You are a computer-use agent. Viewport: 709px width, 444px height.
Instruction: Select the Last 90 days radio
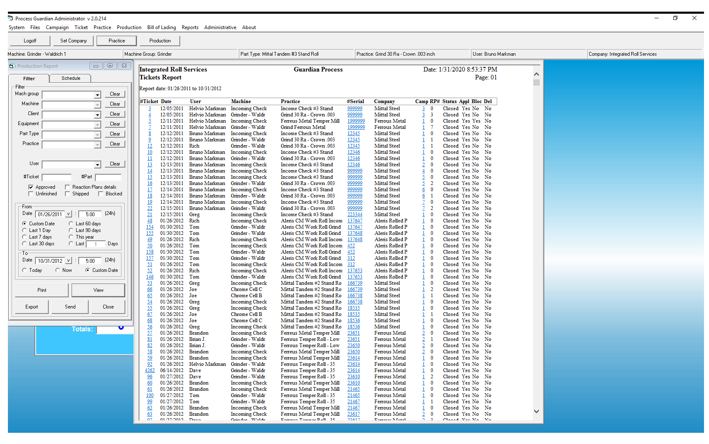point(71,230)
